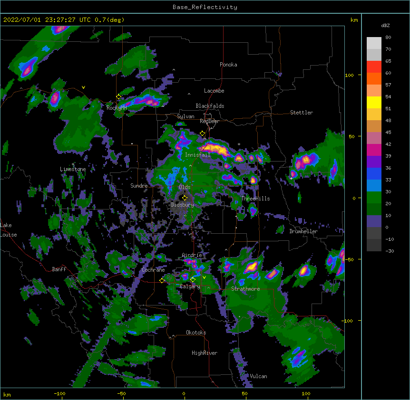This screenshot has width=410, height=400.
Task: Click the dark green swatch between 20 and 10 dBZ
Action: (374, 210)
